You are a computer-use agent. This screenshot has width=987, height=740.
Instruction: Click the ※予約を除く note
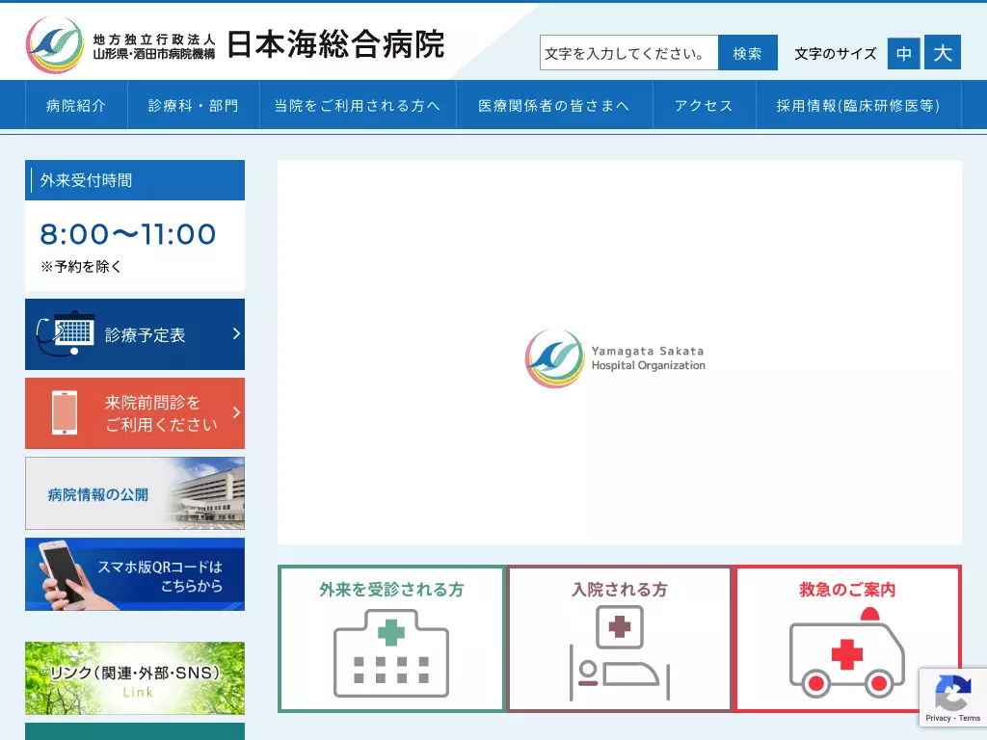coord(81,267)
